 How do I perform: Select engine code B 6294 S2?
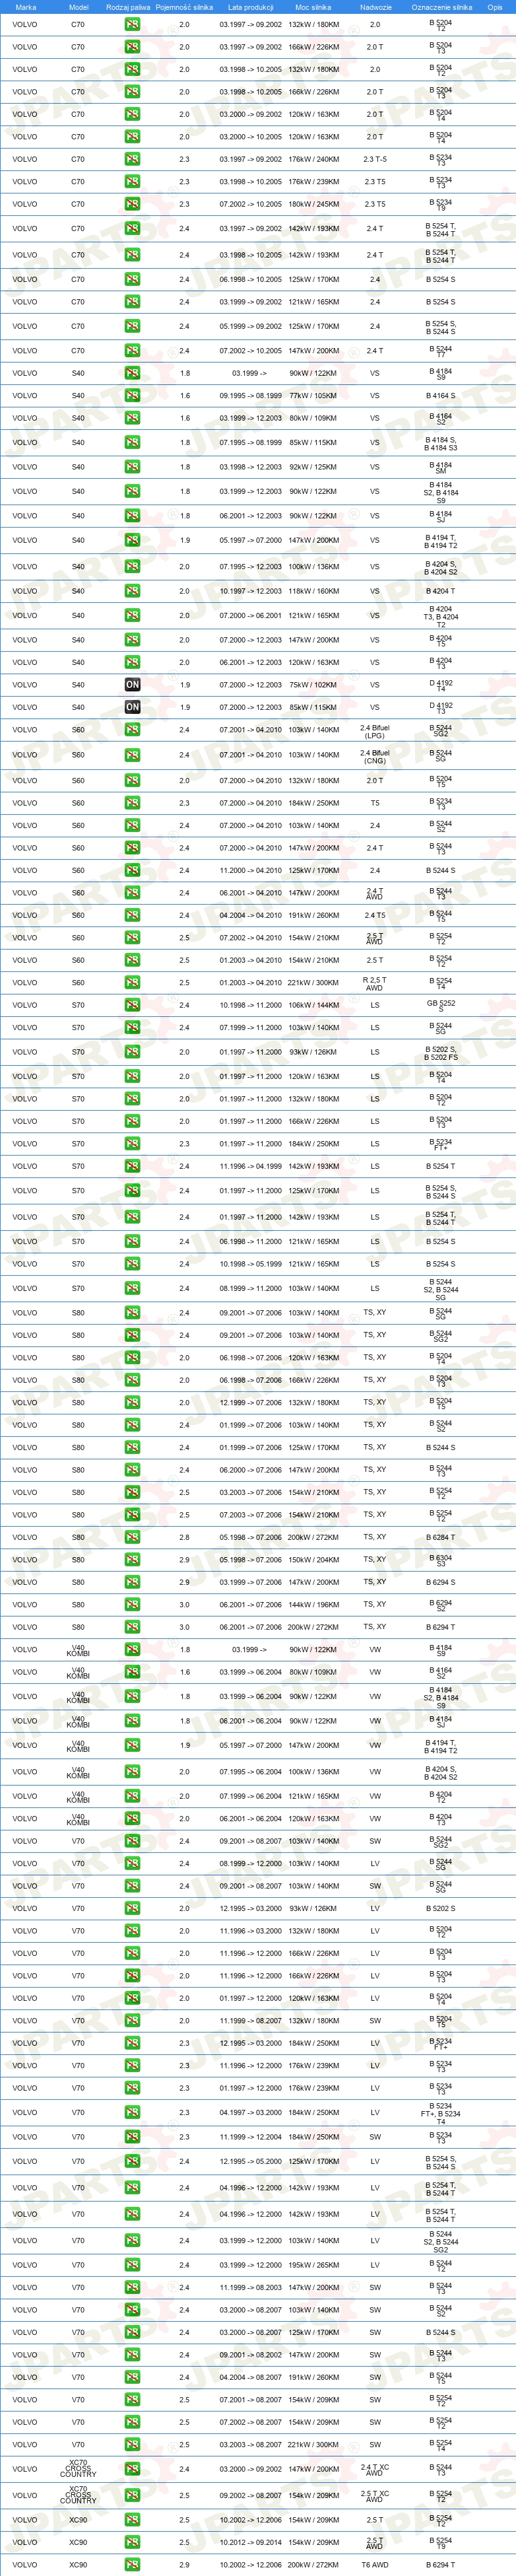pos(441,1604)
